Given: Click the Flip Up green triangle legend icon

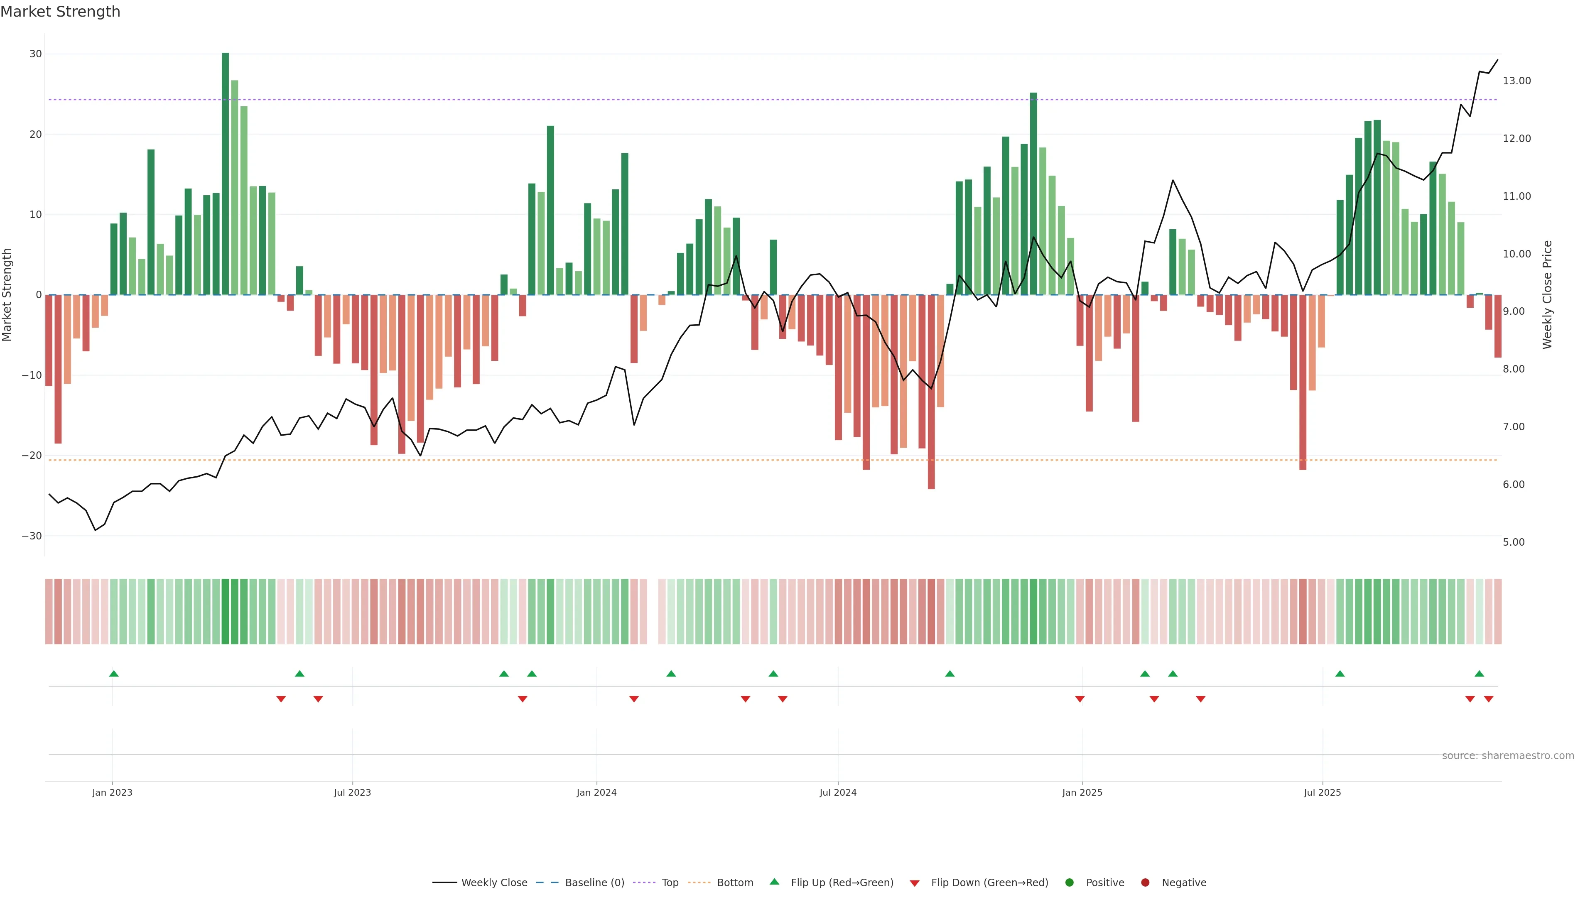Looking at the screenshot, I should 774,882.
